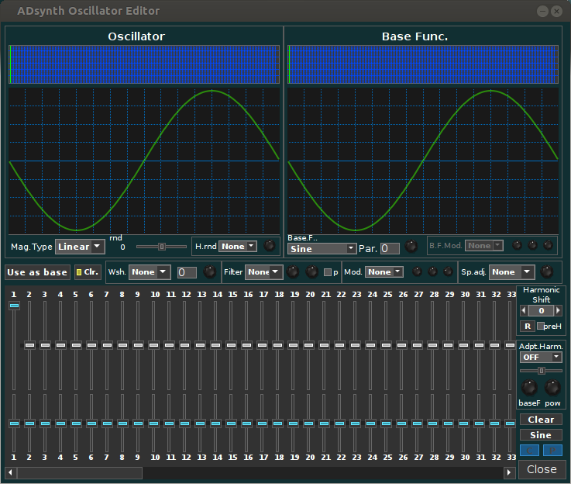Click the harmonic shift right arrow

coord(558,310)
